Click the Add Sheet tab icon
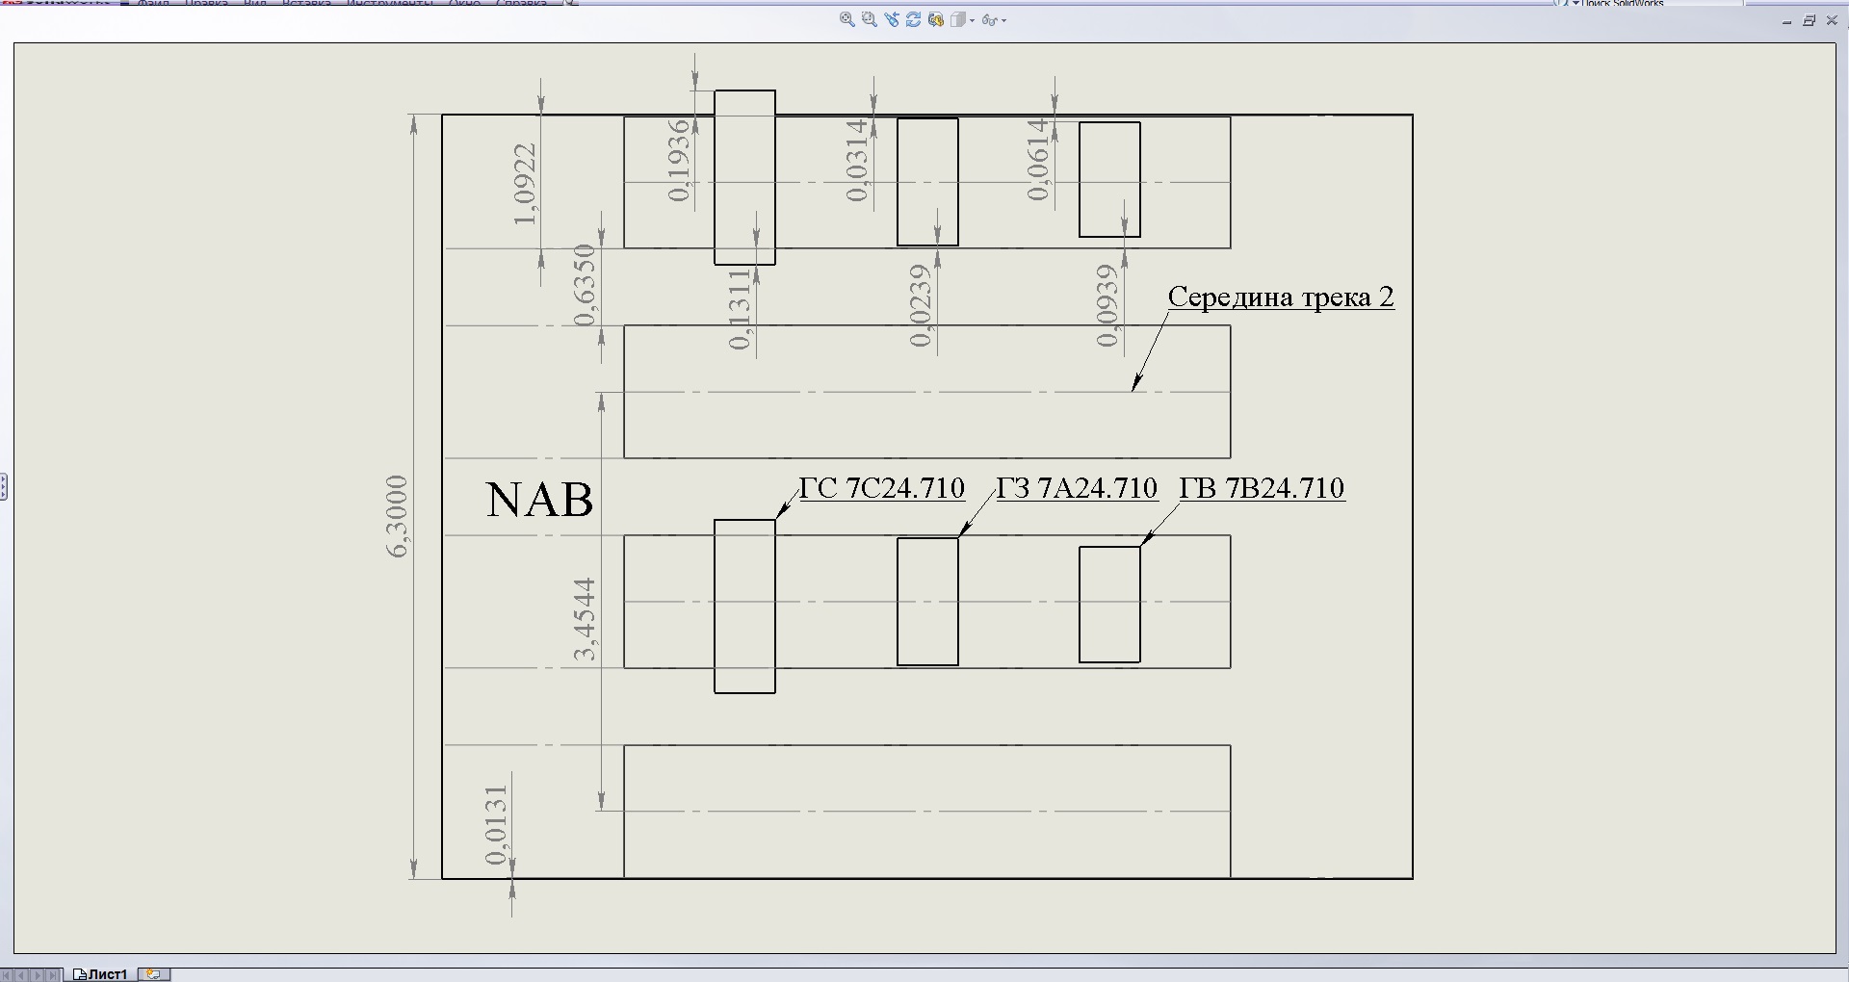 tap(153, 974)
